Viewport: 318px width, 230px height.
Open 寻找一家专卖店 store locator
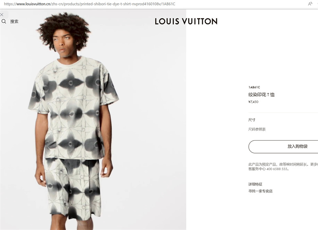[x=261, y=191]
